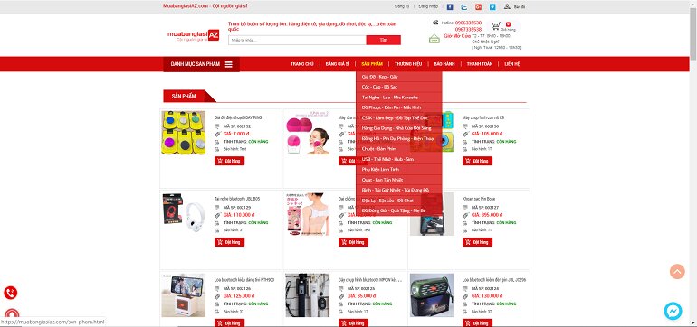This screenshot has height=327, width=697.
Task: Select Quạt - Fan Tản Nhiệt category
Action: click(x=398, y=180)
